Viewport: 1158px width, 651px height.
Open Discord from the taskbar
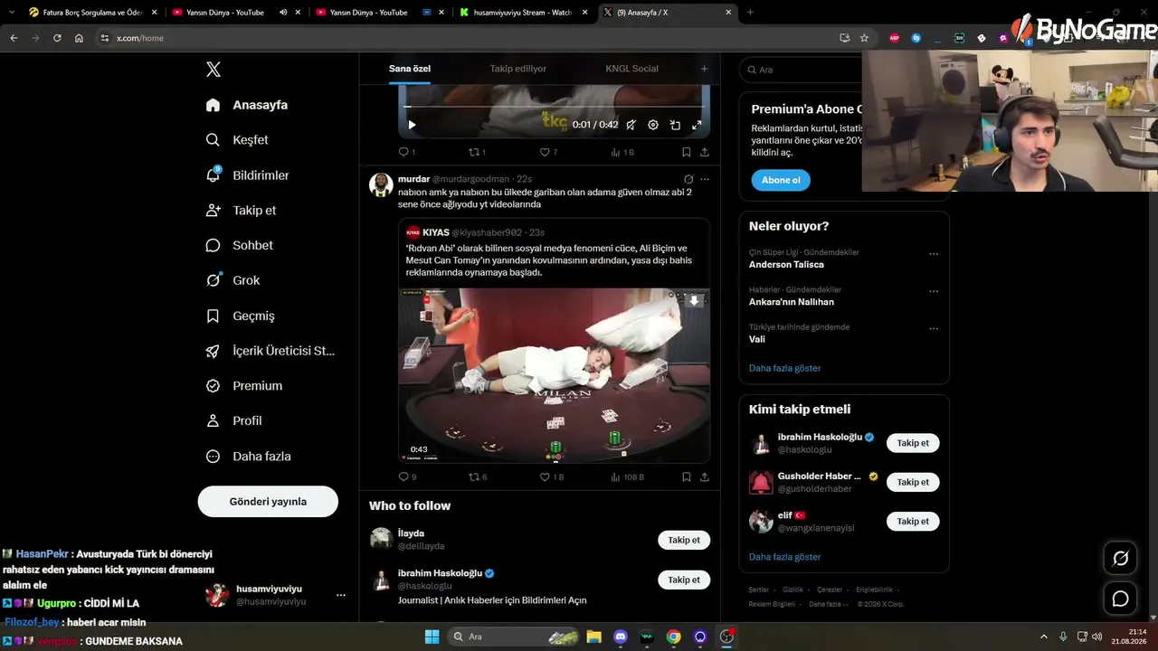[x=621, y=637]
